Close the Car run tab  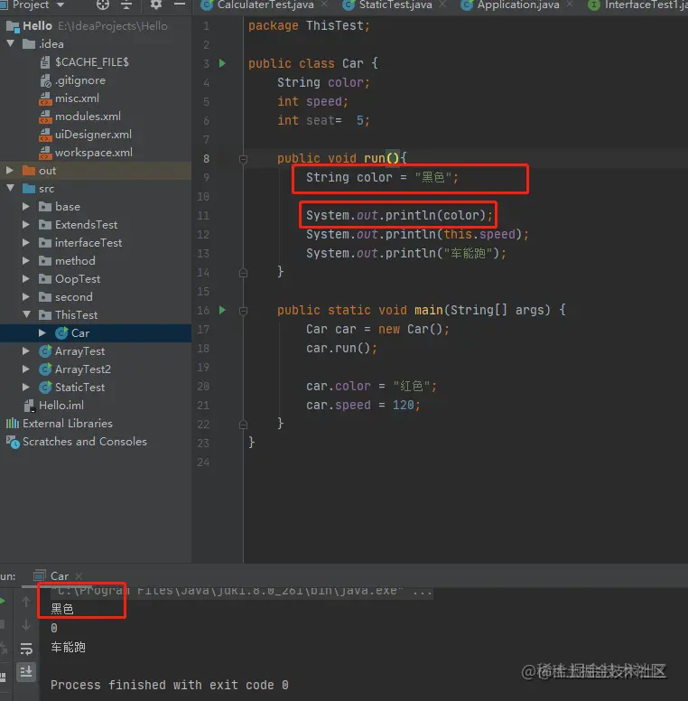79,576
